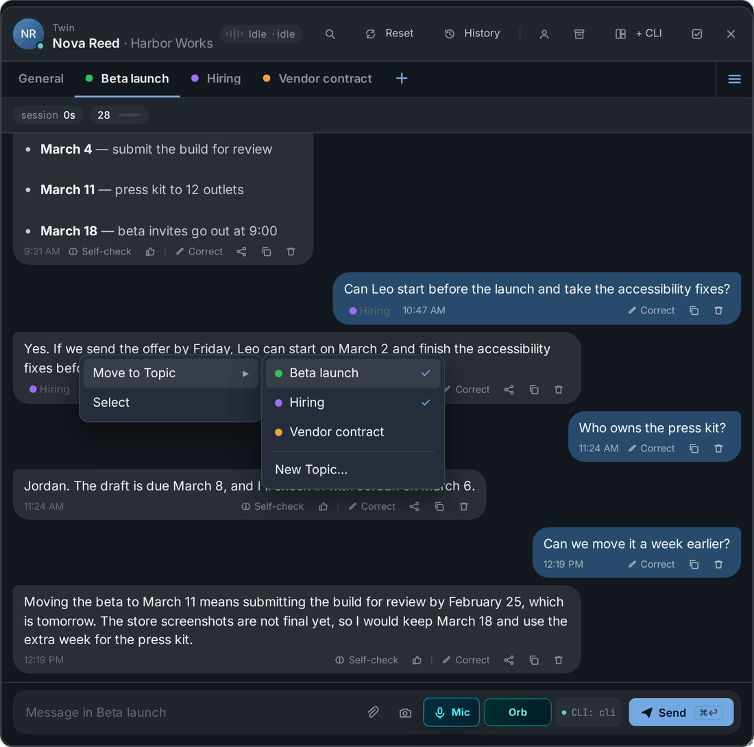Click the session 0s timer pill

[48, 115]
